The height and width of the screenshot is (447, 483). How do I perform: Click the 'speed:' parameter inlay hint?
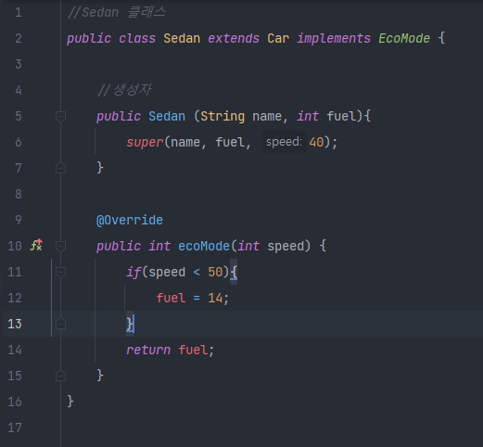(284, 142)
